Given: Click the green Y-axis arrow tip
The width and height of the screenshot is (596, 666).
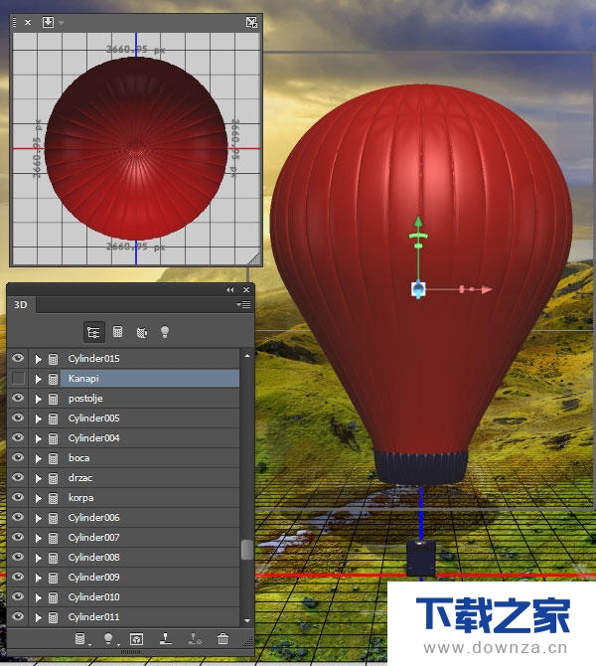Looking at the screenshot, I should pos(418,222).
